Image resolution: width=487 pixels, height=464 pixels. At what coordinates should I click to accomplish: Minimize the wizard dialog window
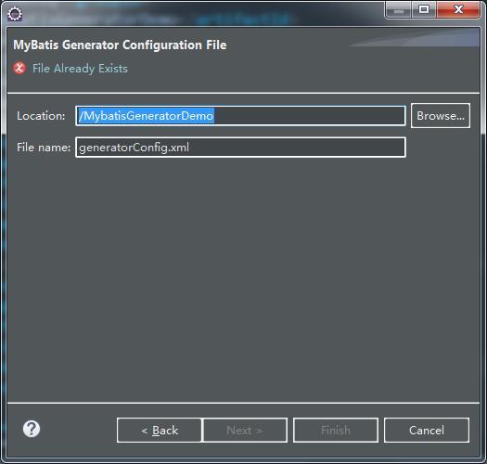(399, 10)
